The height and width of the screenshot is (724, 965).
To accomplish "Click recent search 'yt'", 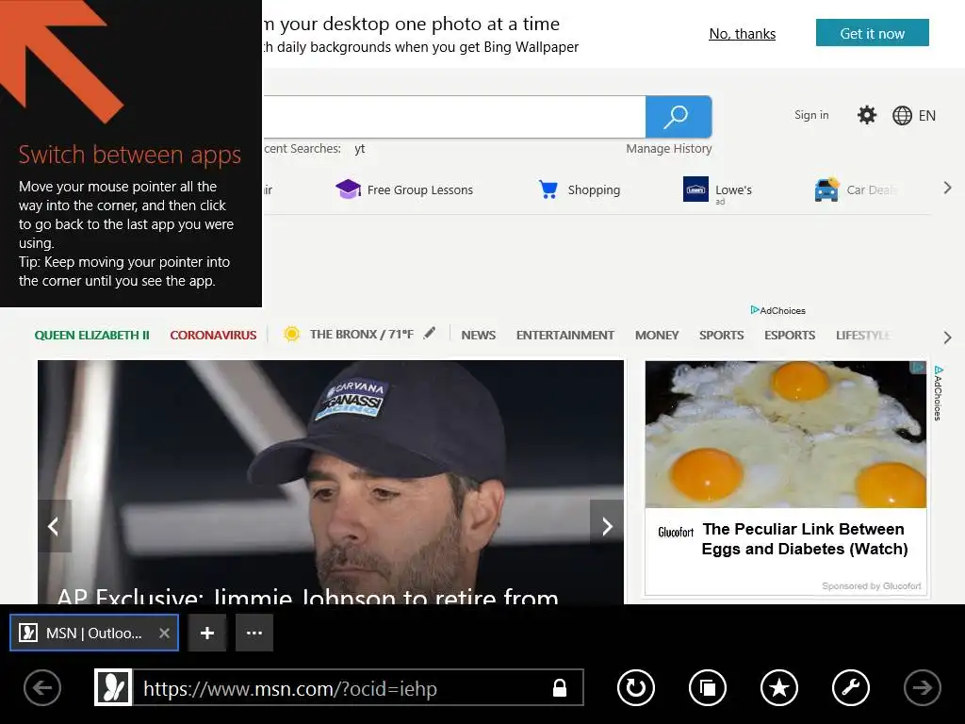I will (x=360, y=149).
